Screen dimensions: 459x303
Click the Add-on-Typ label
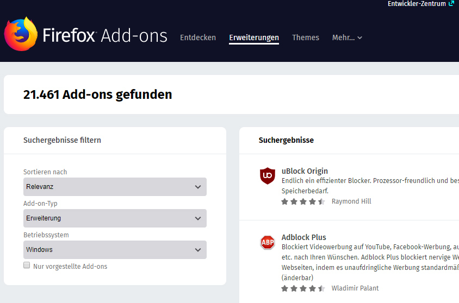pyautogui.click(x=40, y=204)
